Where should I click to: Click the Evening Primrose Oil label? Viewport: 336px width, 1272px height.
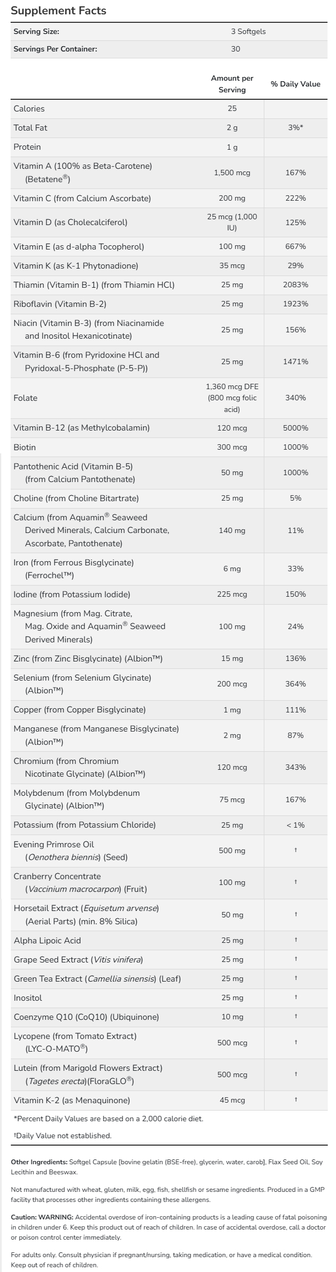coord(54,844)
